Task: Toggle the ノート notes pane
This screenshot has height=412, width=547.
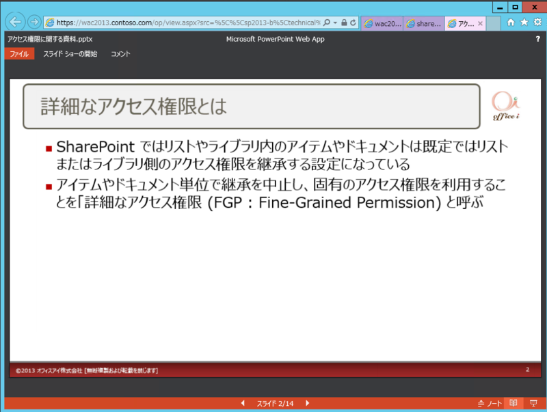Action: point(490,404)
